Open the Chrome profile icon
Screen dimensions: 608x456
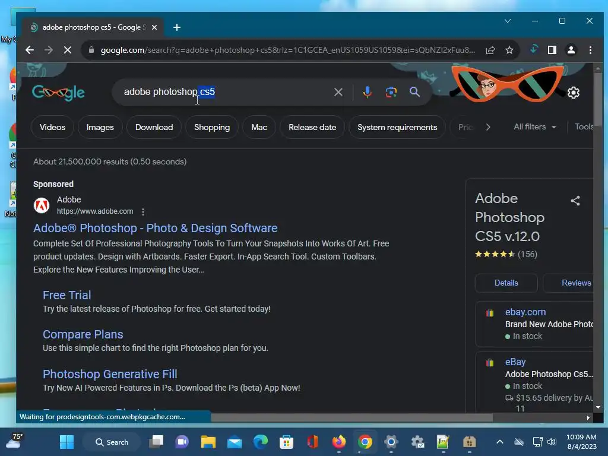[x=571, y=50]
